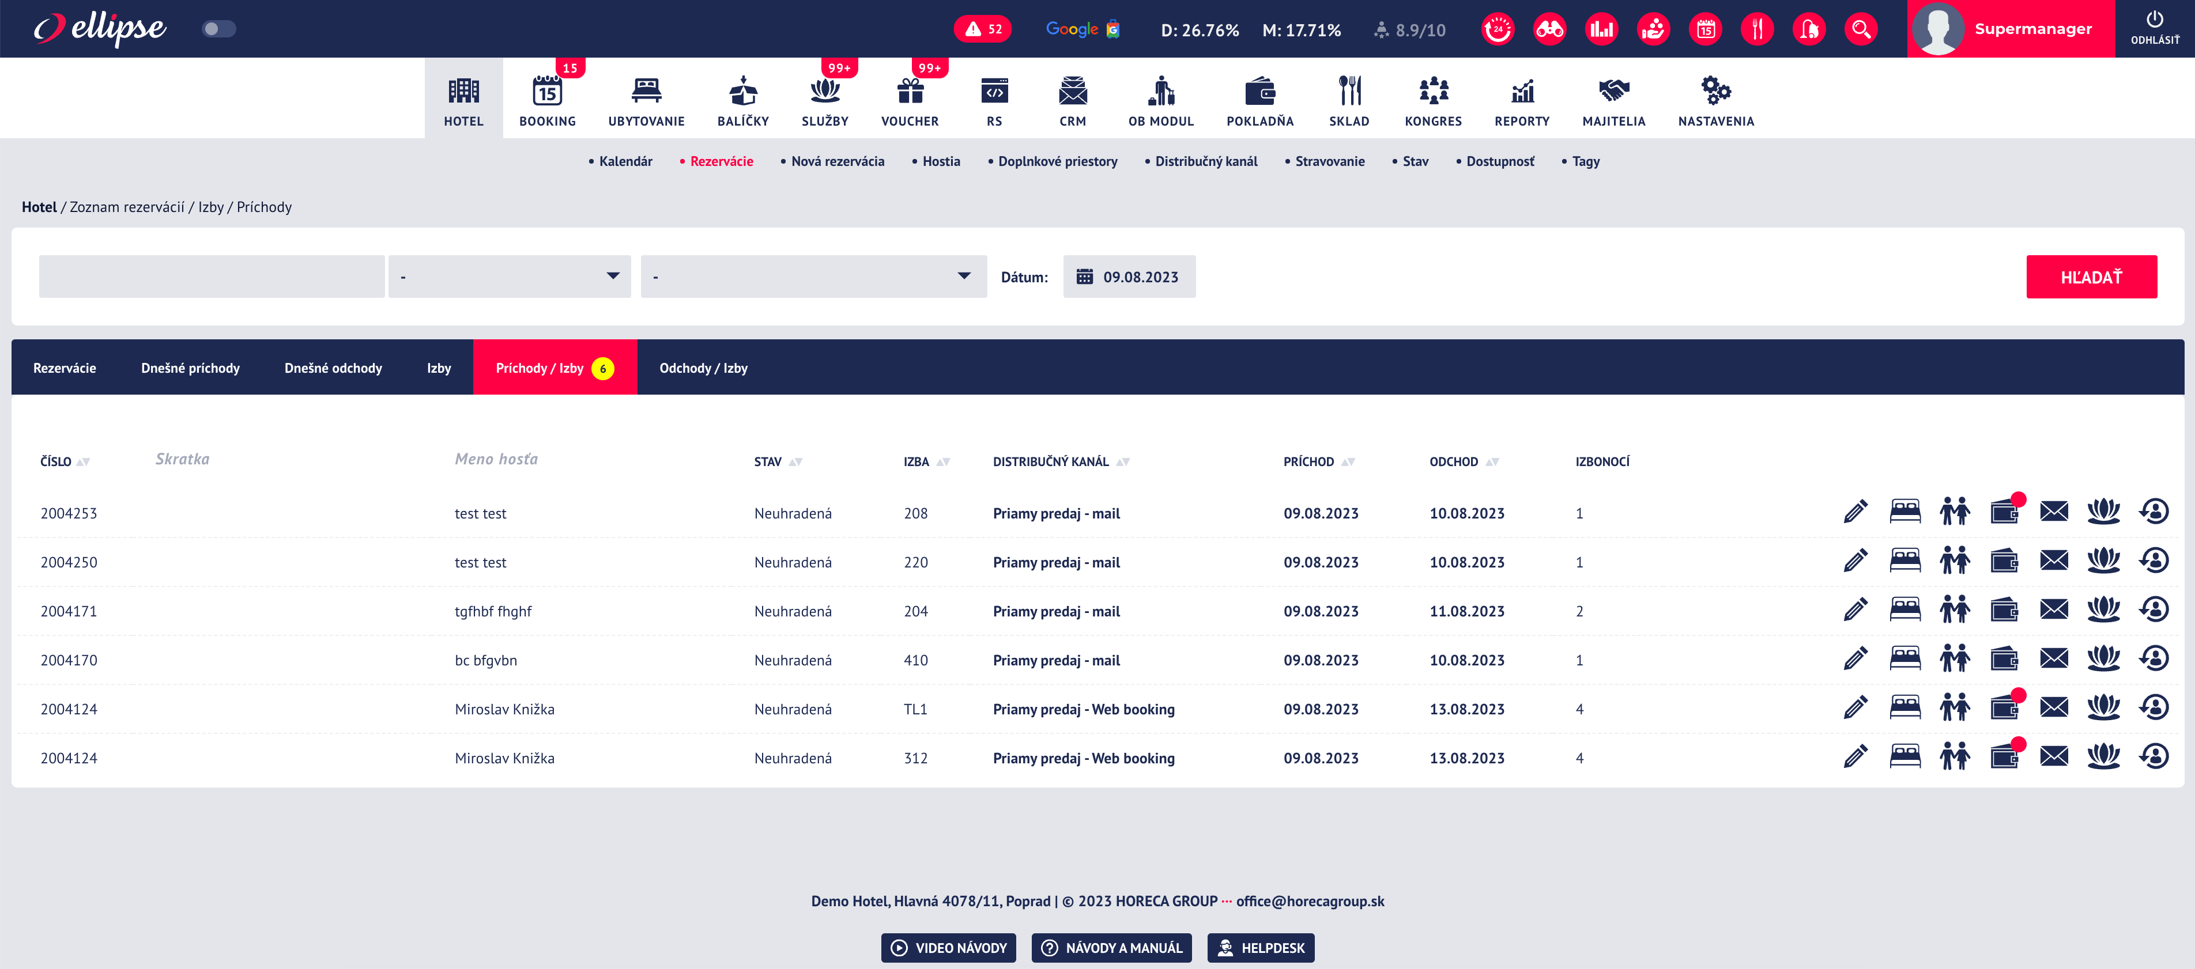Open the red binoculars icon in the header

(1549, 29)
